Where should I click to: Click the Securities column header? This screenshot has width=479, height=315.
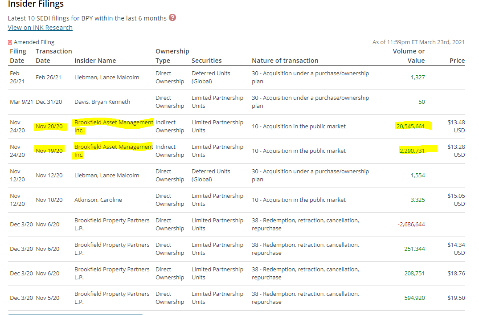[206, 61]
